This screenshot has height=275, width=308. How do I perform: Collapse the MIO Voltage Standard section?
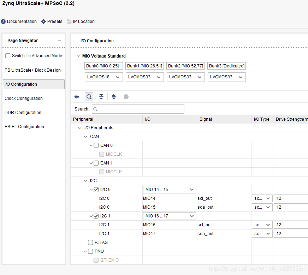[78, 55]
